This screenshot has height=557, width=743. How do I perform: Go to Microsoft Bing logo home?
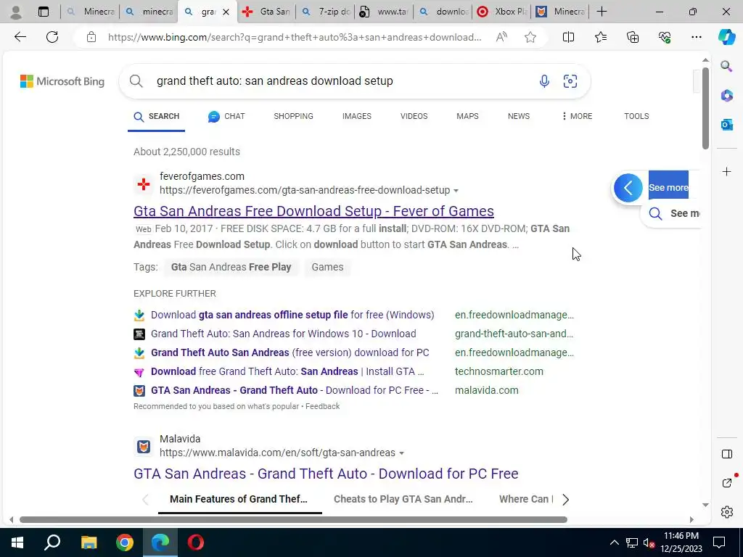(x=62, y=81)
